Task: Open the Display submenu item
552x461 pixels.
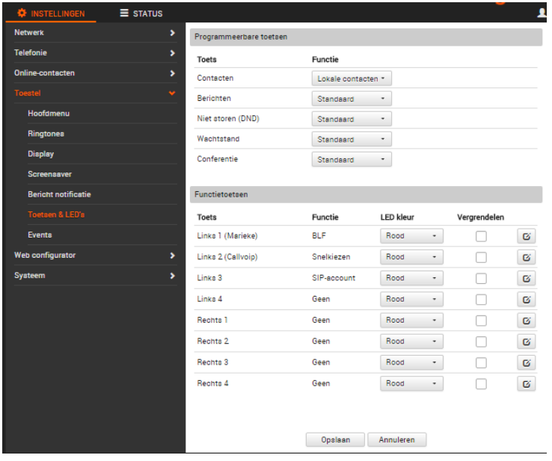Action: (x=102, y=155)
